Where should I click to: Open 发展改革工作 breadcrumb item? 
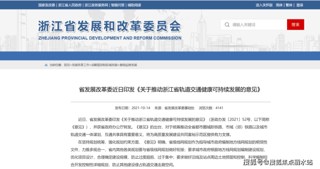coord(80,65)
